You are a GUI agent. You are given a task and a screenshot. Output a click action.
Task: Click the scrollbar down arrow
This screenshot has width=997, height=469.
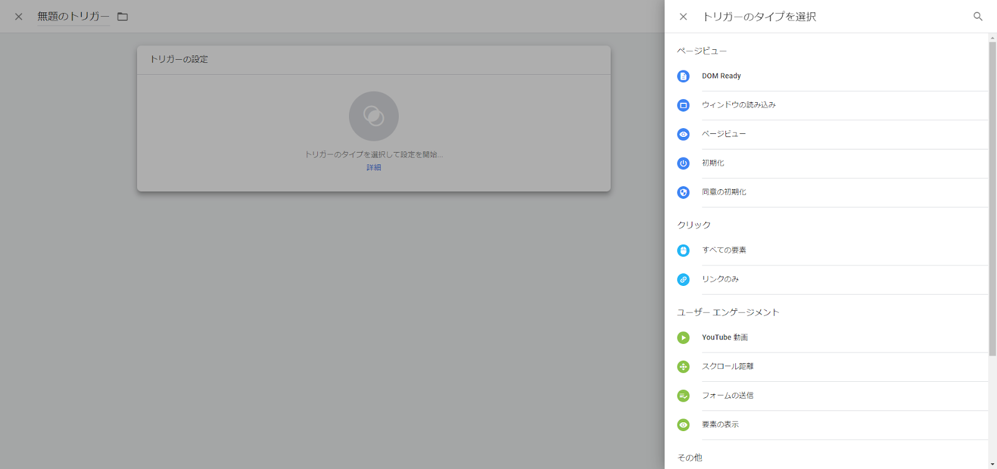993,465
